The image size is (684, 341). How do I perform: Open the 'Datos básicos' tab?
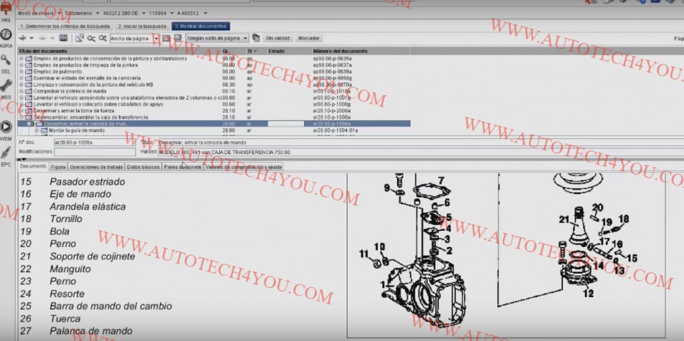tap(143, 166)
